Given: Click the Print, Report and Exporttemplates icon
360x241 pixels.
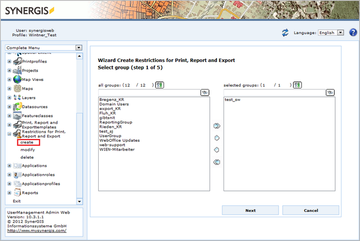Looking at the screenshot, I should tap(17, 125).
